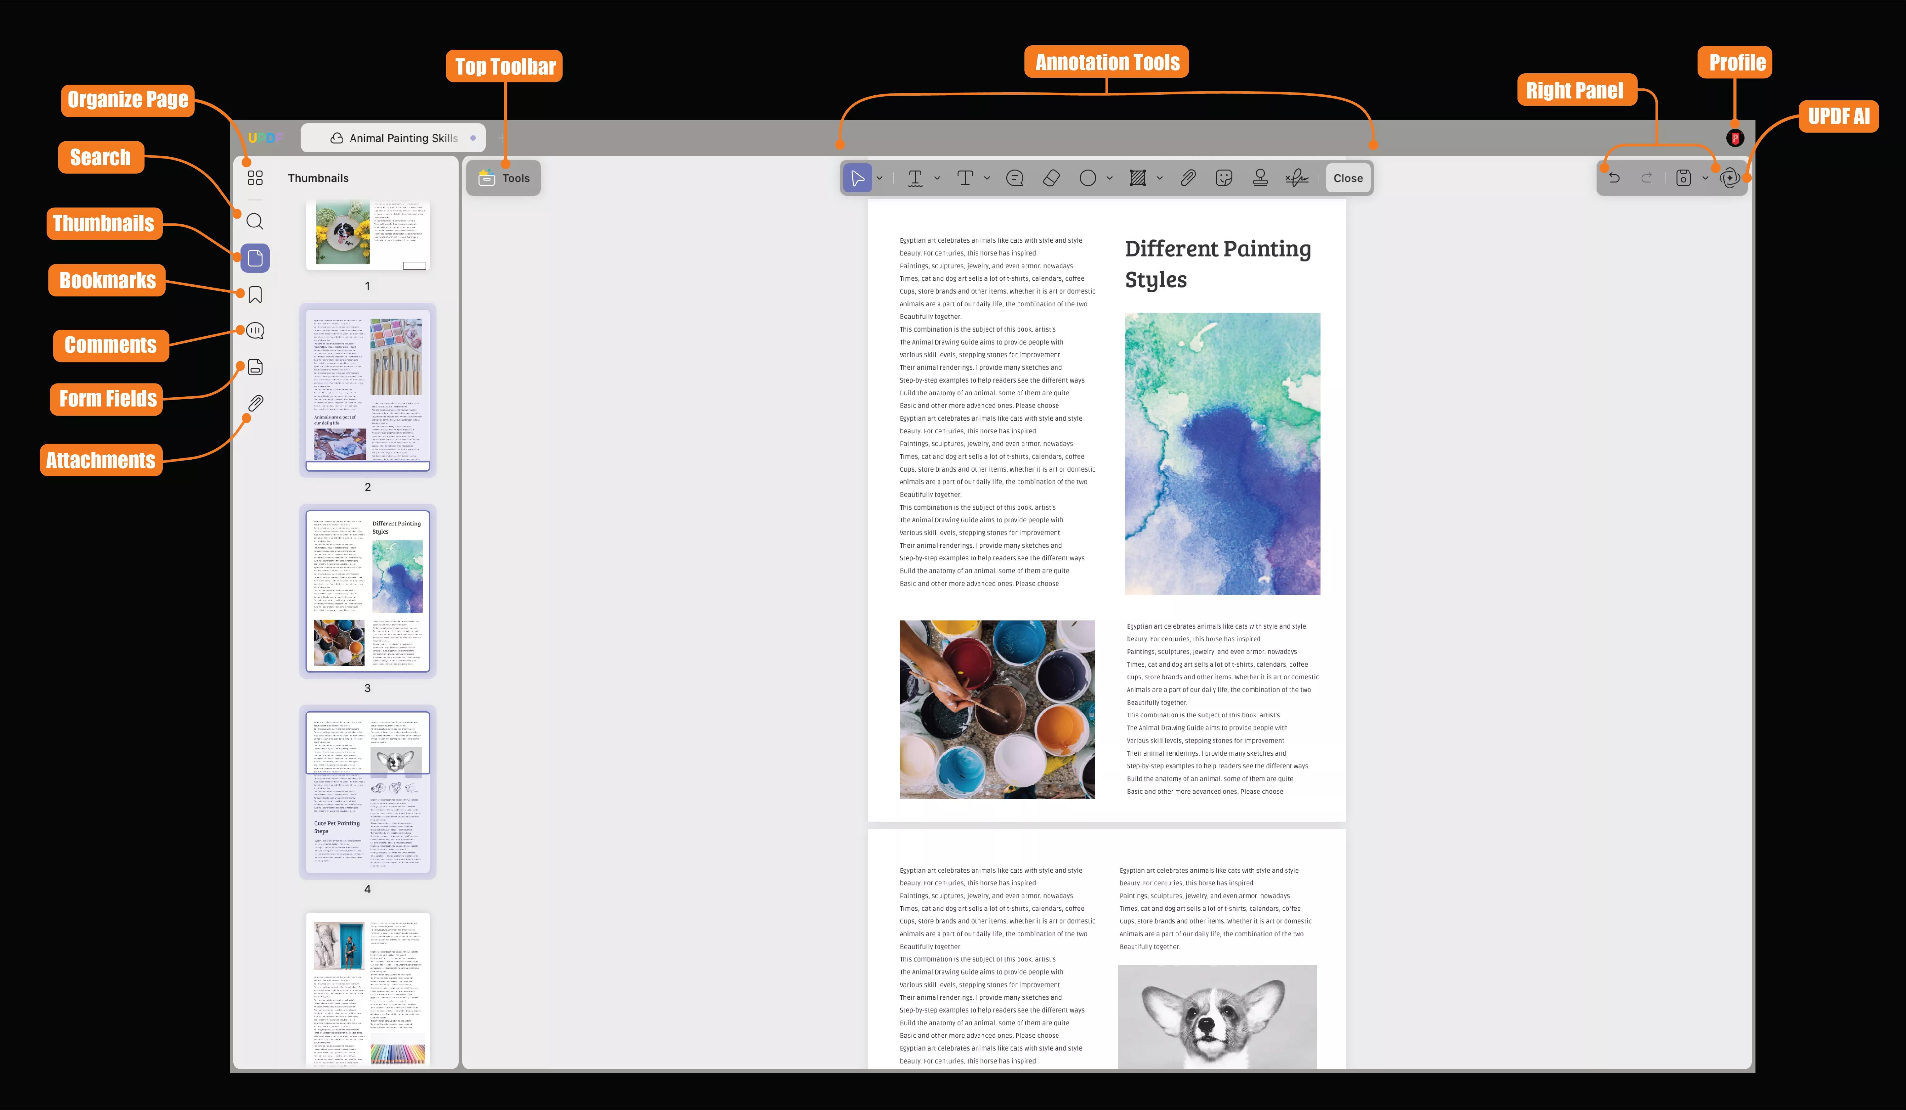
Task: Switch to Animal Painting Skills tab
Action: (393, 137)
